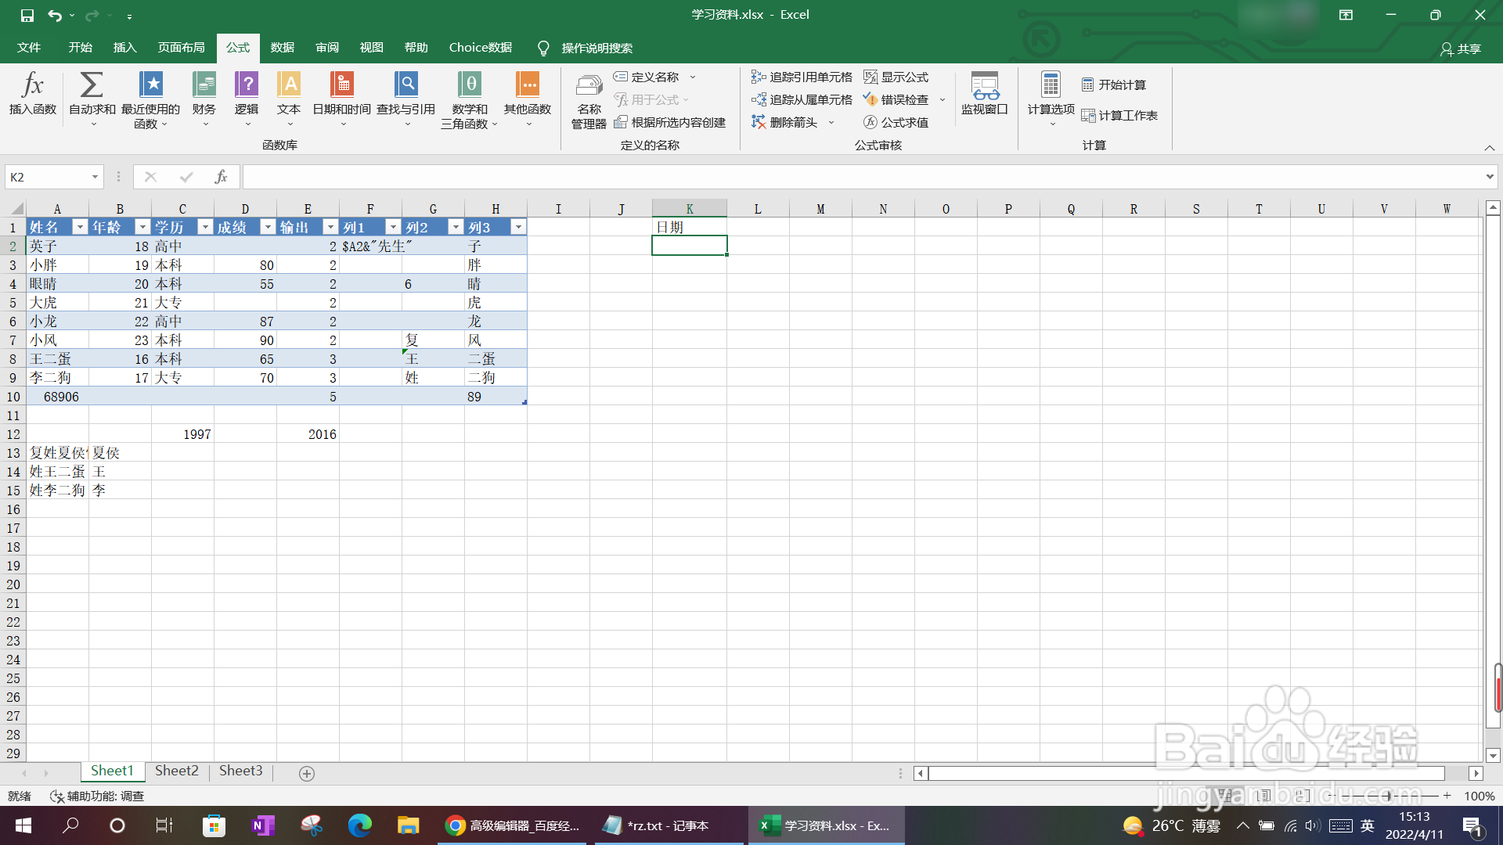The height and width of the screenshot is (845, 1503).
Task: Switch to the 页面布局 ribbon tab
Action: click(x=181, y=48)
